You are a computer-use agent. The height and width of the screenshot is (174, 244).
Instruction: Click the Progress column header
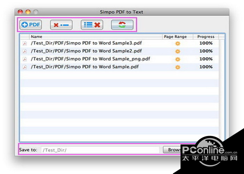[x=206, y=37]
